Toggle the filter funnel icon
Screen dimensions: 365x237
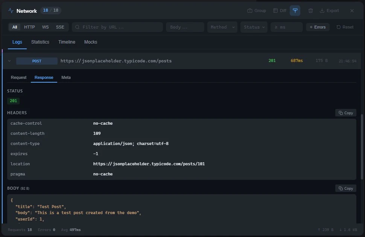(x=295, y=11)
